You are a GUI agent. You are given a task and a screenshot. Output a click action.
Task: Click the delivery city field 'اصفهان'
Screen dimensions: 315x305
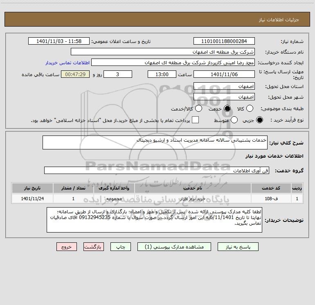(224, 97)
